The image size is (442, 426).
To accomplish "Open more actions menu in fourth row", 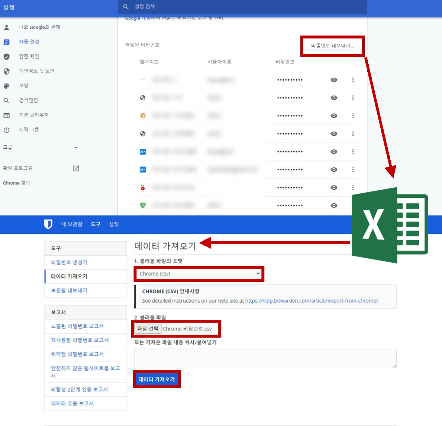I will pyautogui.click(x=353, y=133).
